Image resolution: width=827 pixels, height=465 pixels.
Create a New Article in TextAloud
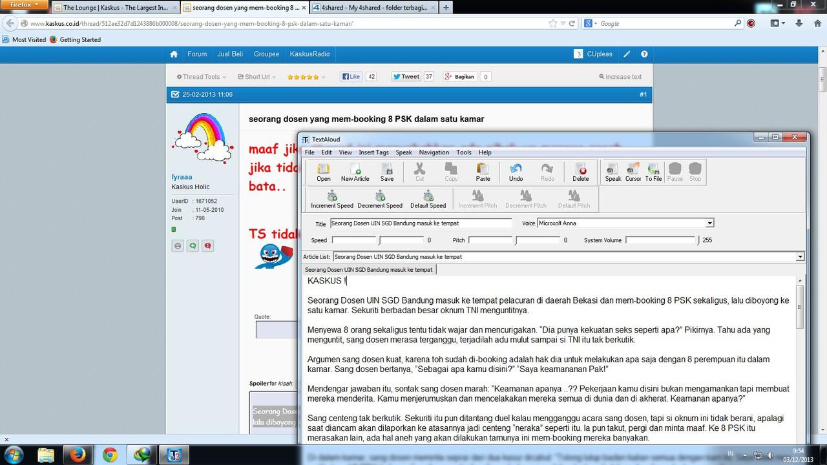[x=355, y=172]
